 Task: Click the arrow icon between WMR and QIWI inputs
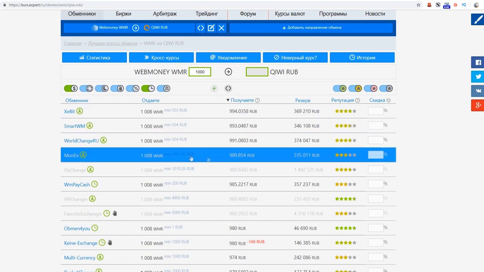pyautogui.click(x=228, y=72)
